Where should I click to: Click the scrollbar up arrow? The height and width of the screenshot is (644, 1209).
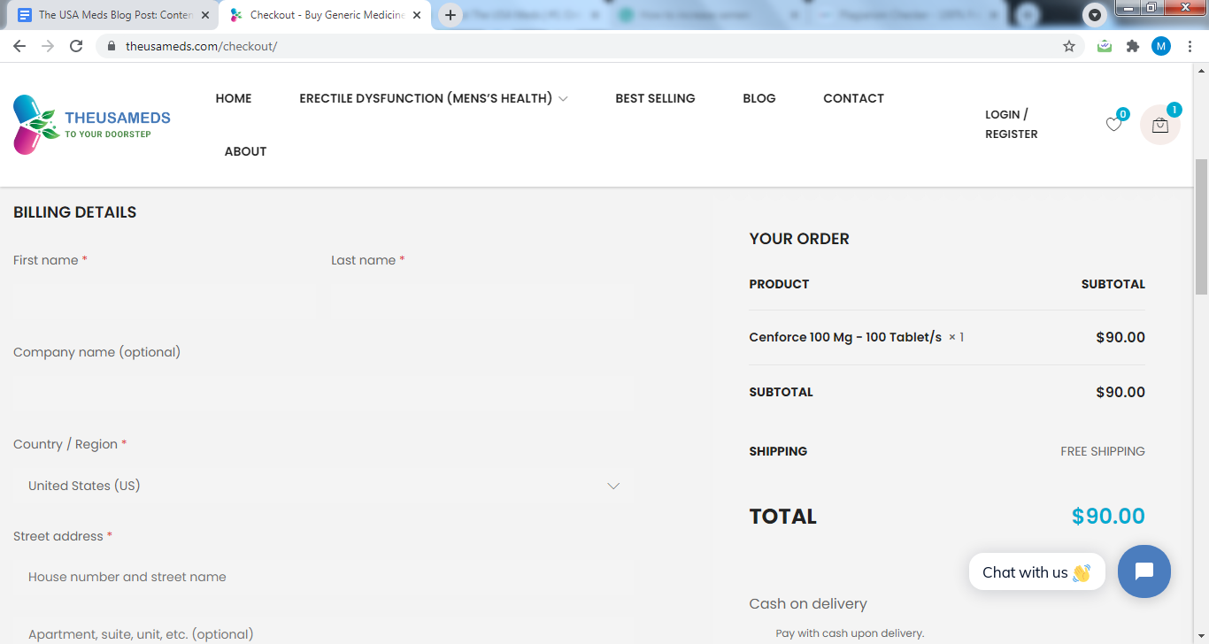[x=1201, y=70]
